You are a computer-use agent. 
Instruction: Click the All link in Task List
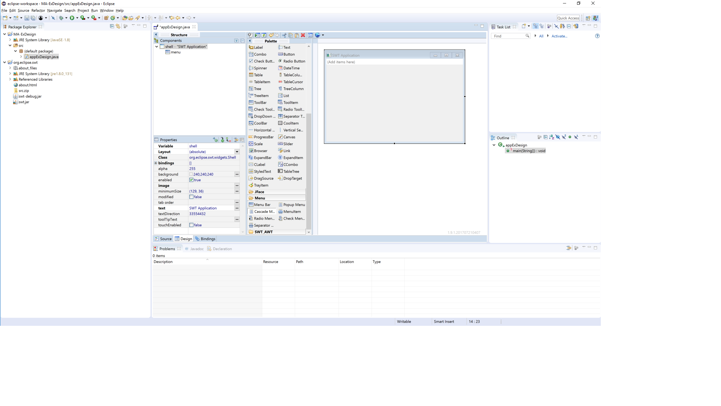coord(541,36)
